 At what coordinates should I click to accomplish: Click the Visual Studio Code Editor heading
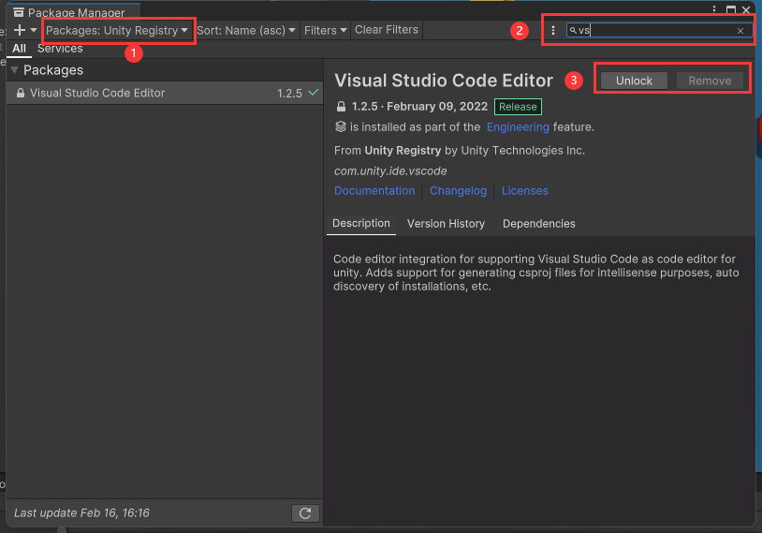(444, 81)
